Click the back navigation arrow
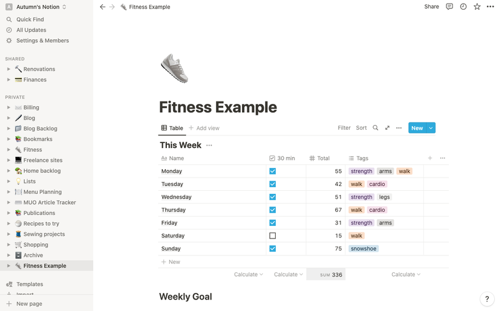Screen dimensions: 499x311 (102, 7)
